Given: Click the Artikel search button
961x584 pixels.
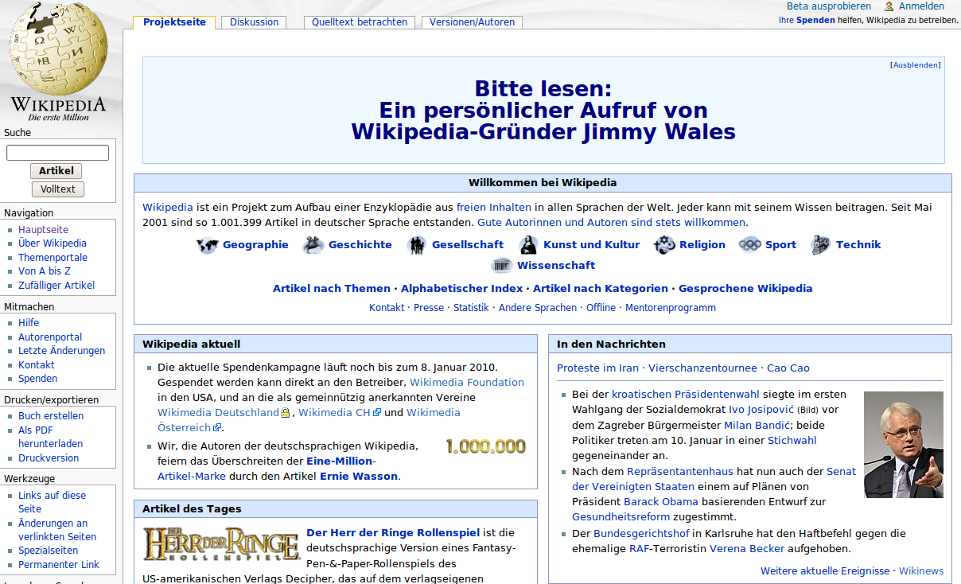Looking at the screenshot, I should tap(56, 171).
